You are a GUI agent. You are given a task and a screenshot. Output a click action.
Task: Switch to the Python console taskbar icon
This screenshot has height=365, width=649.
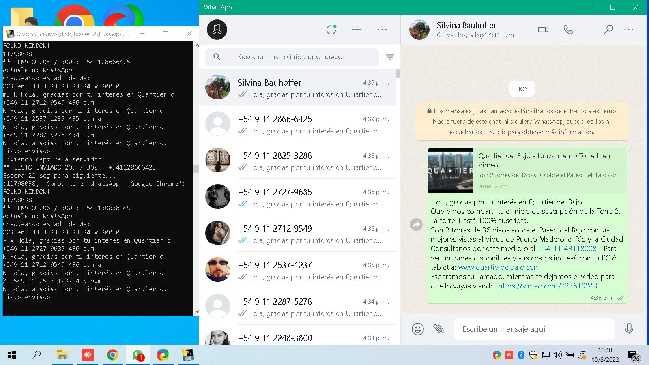pos(188,355)
